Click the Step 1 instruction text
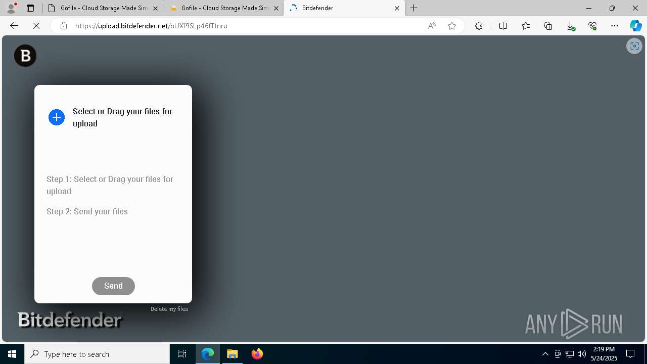Screen dimensions: 647x364 [110, 185]
